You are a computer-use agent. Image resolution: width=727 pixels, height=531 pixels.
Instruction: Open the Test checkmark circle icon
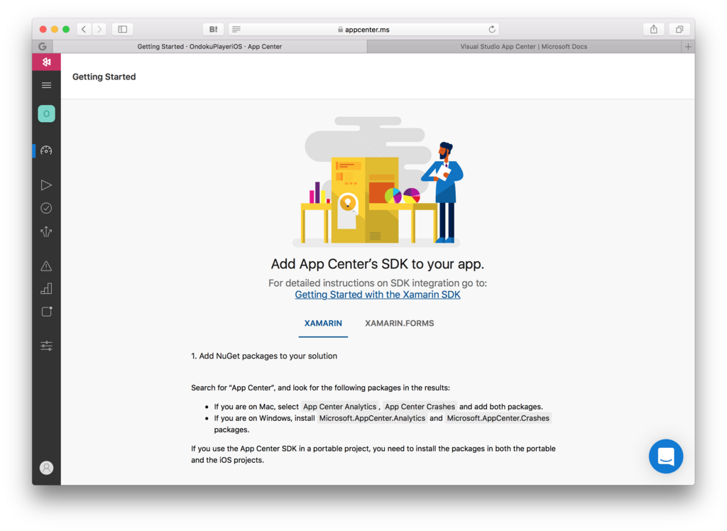[x=46, y=208]
